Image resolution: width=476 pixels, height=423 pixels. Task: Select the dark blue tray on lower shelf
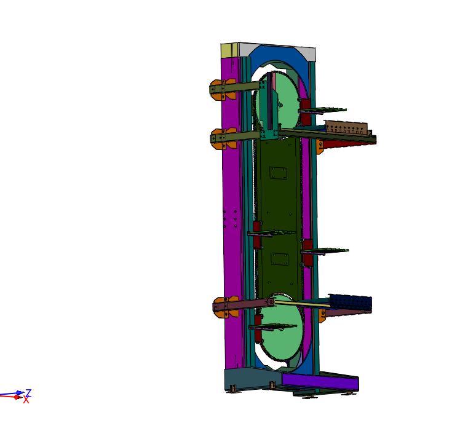coord(351,302)
